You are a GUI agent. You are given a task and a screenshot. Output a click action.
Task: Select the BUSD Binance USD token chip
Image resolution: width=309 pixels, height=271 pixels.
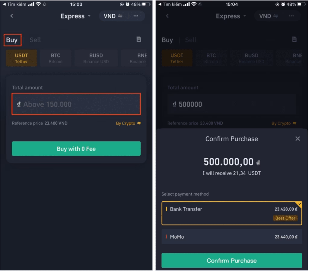coord(96,58)
